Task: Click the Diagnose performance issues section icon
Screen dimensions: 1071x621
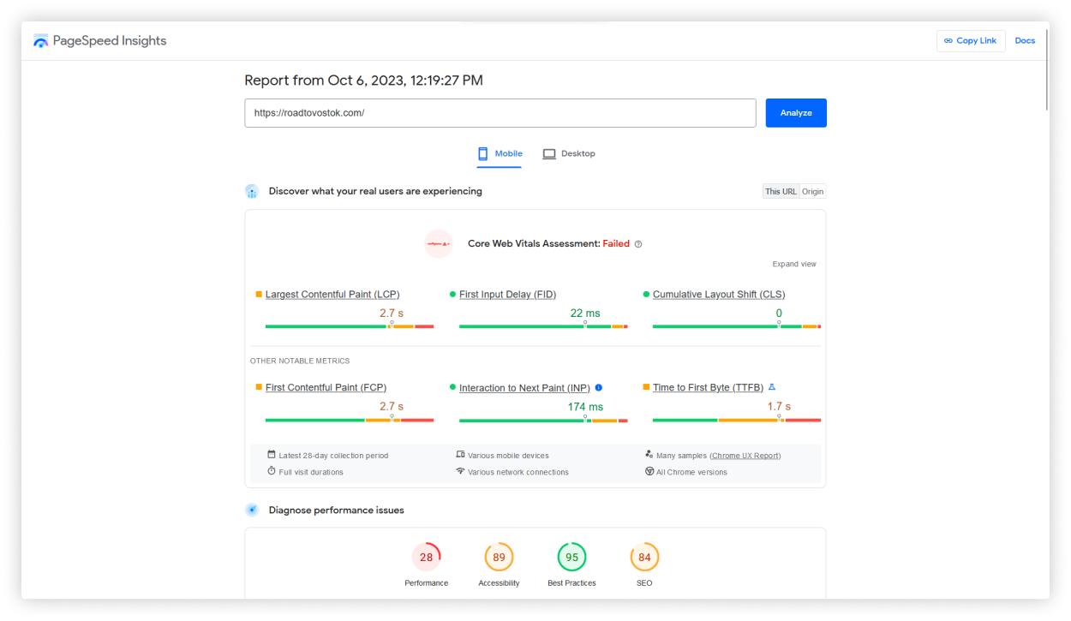Action: click(x=252, y=511)
